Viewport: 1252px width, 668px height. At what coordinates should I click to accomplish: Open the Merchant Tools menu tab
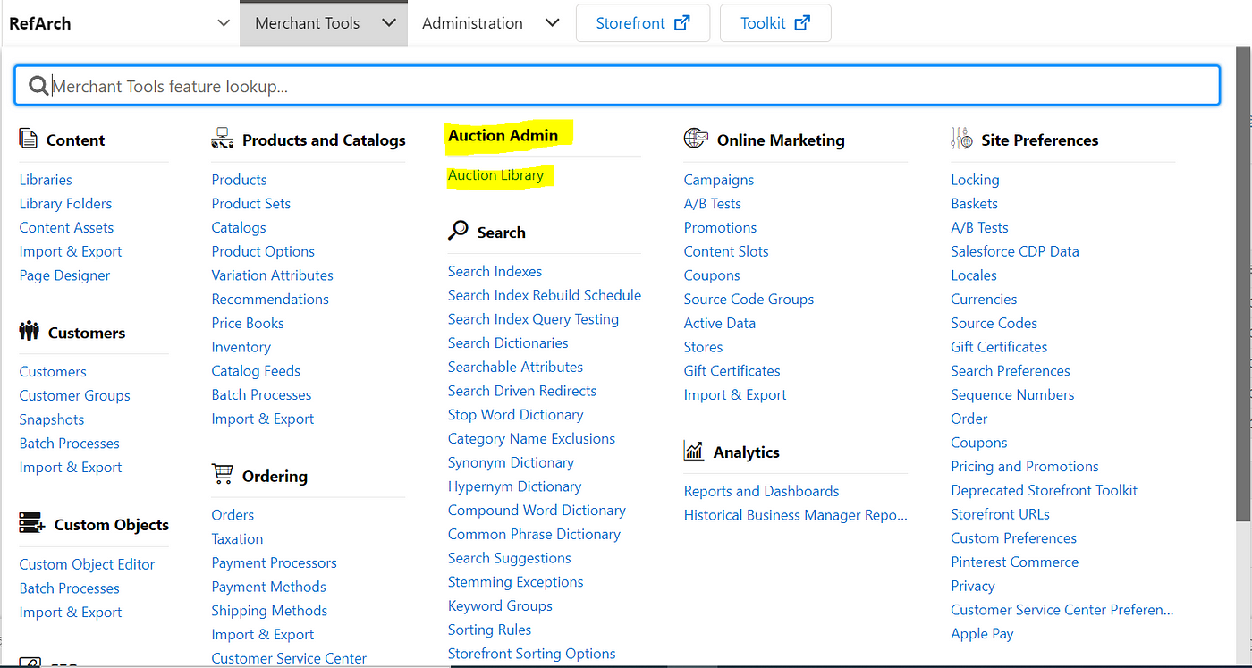pos(324,23)
